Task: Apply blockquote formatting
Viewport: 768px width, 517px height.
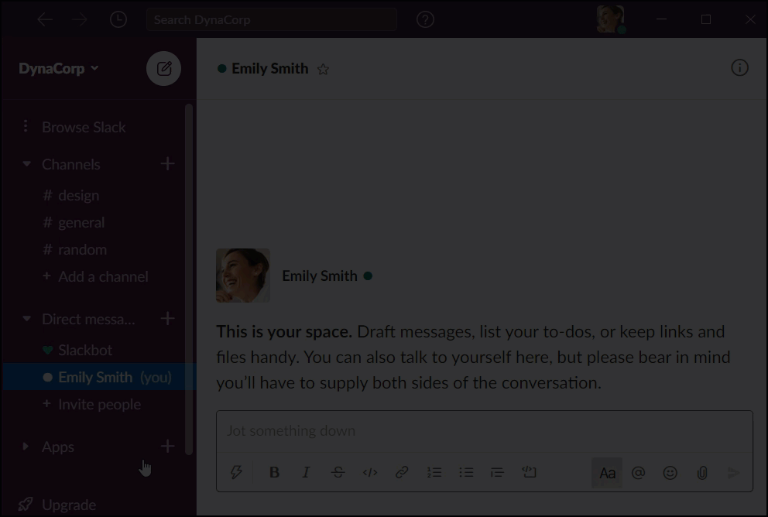Action: (497, 472)
